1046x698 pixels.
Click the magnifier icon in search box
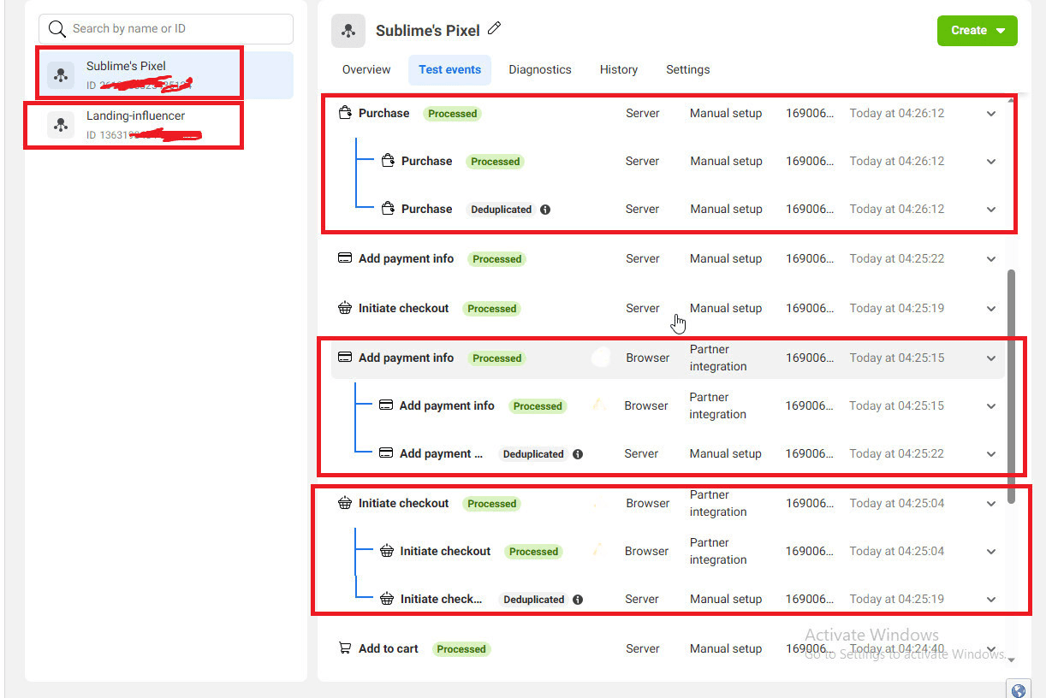[57, 29]
